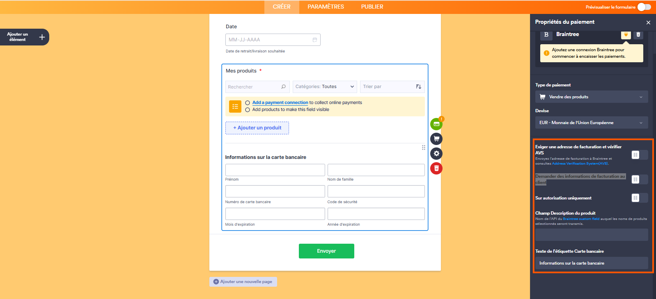Open the Type de paiement dropdown
Screen dimensions: 656x299
click(591, 97)
